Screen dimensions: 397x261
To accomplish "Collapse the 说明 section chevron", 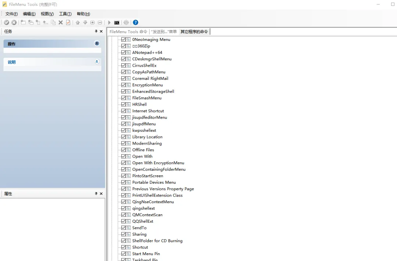I will pos(97,62).
